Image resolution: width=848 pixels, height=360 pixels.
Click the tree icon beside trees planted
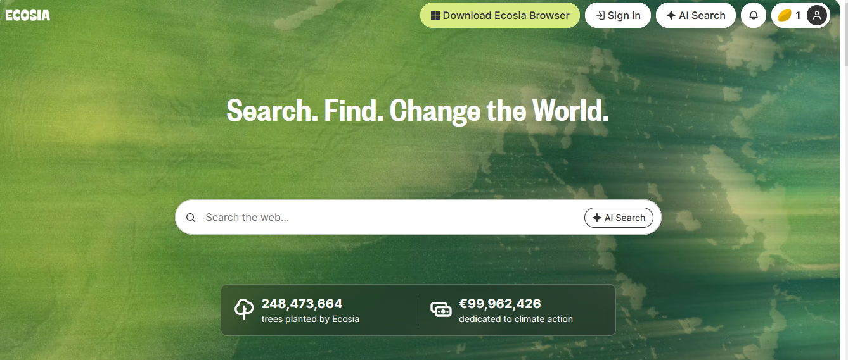tap(244, 309)
